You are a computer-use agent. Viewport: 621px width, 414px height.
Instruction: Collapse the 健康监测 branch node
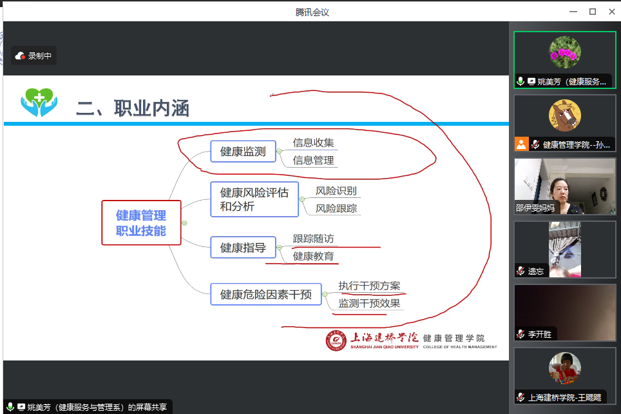coord(280,152)
